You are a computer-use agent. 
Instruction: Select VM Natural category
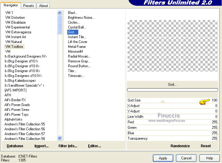click(x=13, y=42)
